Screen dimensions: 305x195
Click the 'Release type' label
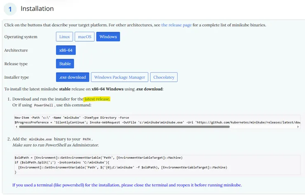16,64
